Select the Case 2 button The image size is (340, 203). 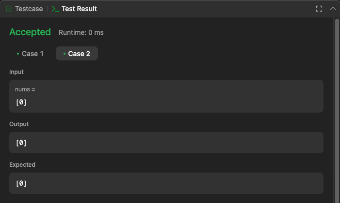point(77,54)
